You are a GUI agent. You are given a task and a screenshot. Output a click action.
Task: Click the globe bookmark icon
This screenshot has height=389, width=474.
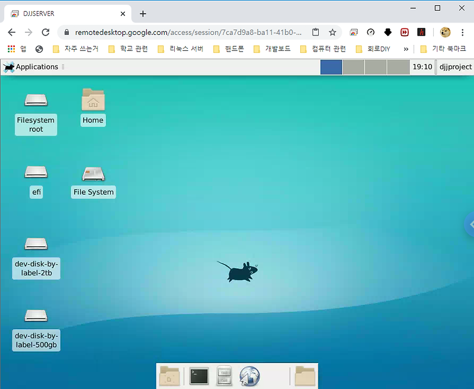pos(39,49)
